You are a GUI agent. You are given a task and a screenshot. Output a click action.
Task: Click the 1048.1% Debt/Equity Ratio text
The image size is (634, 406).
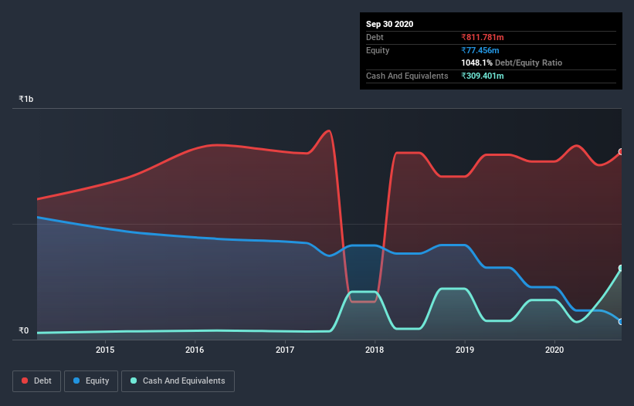point(511,63)
